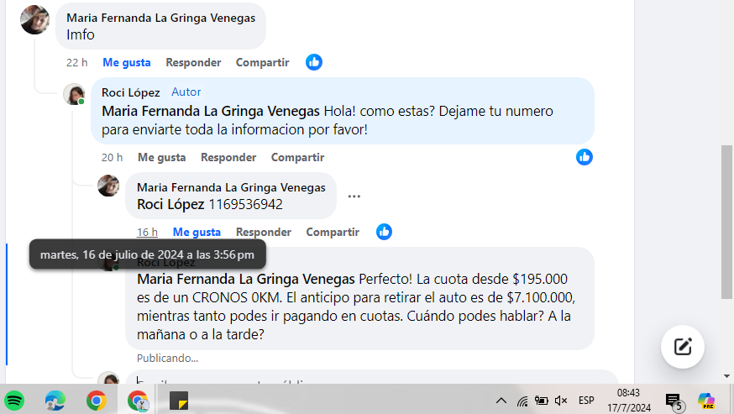Screen dimensions: 734x414
Task: Show hidden system tray icons chevron
Action: 501,401
